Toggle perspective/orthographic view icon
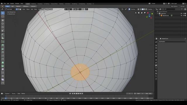The image size is (187, 105). pyautogui.click(x=136, y=13)
